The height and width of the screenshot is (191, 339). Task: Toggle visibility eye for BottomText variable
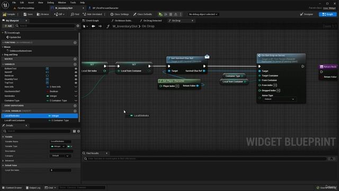pyautogui.click(x=76, y=68)
